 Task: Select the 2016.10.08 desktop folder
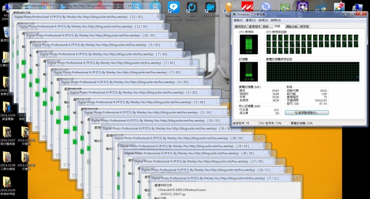click(x=8, y=160)
